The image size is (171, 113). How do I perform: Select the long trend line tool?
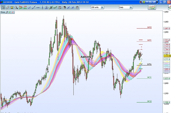[x=34, y=8]
